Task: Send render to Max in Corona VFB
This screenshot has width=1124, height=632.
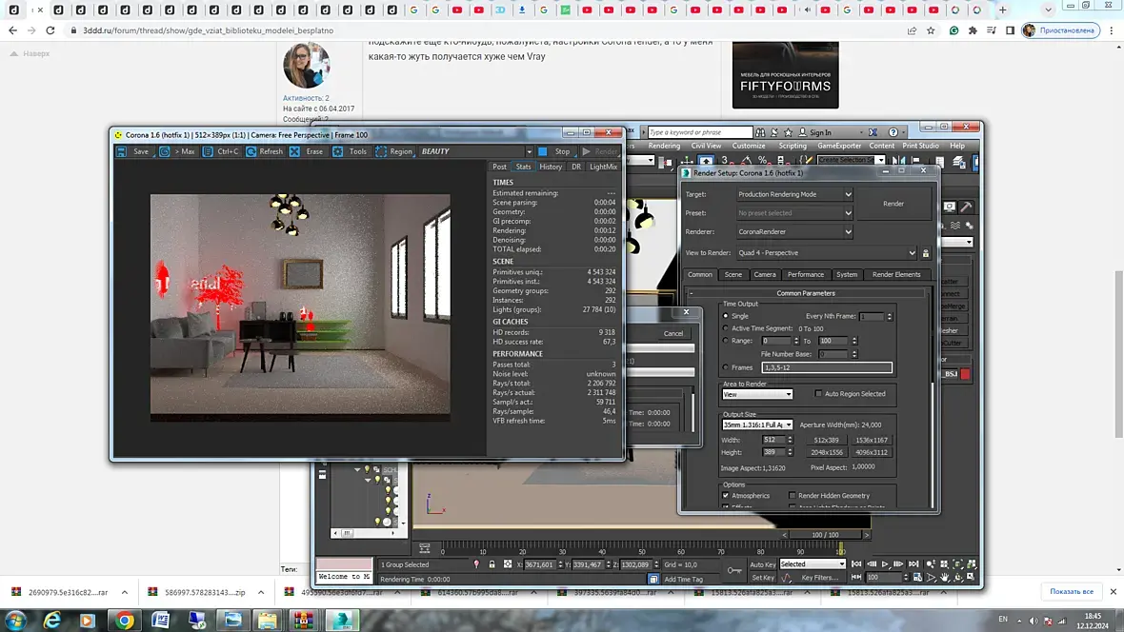Action: click(x=177, y=151)
